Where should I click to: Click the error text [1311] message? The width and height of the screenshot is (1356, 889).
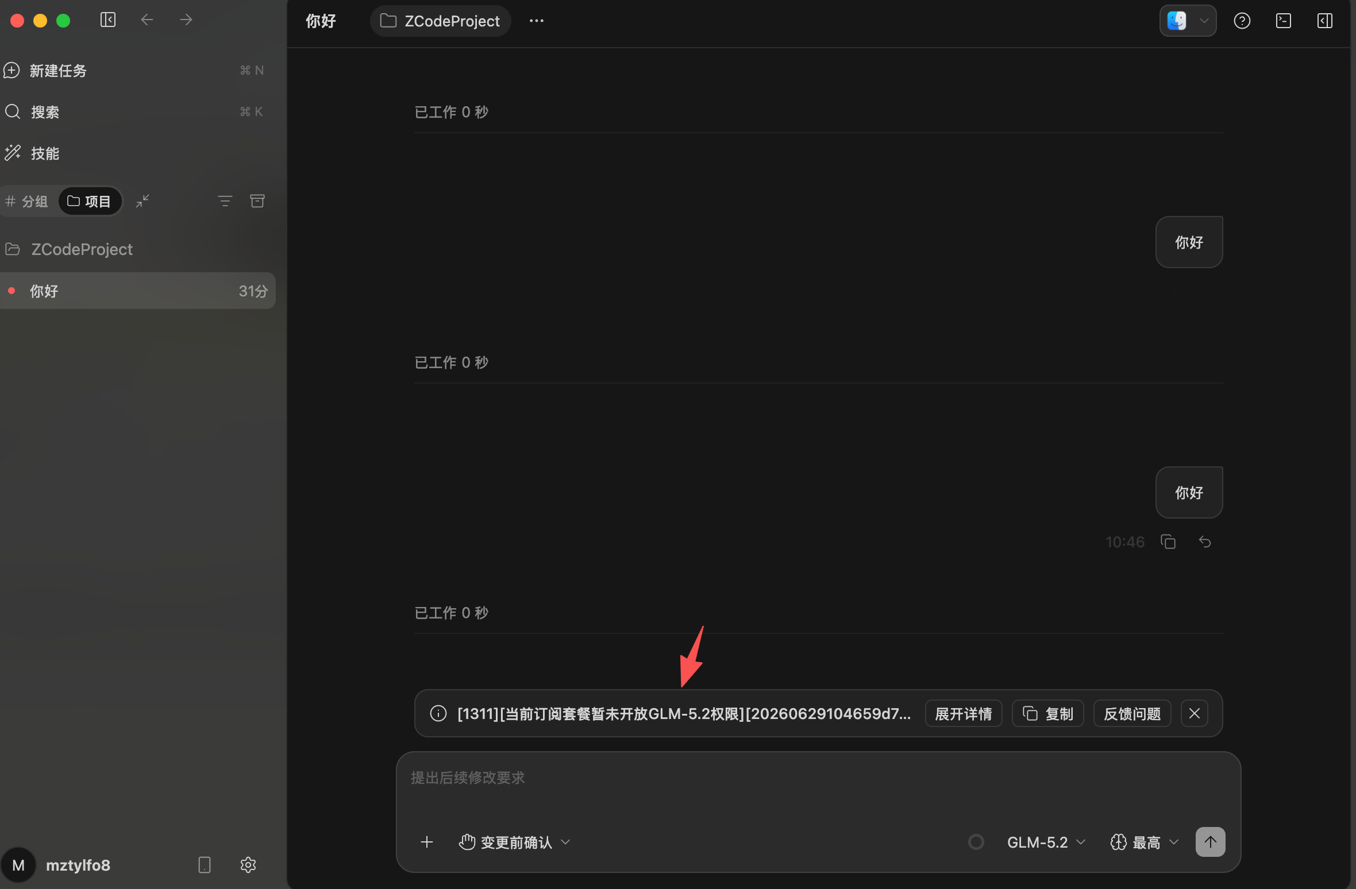tap(684, 713)
